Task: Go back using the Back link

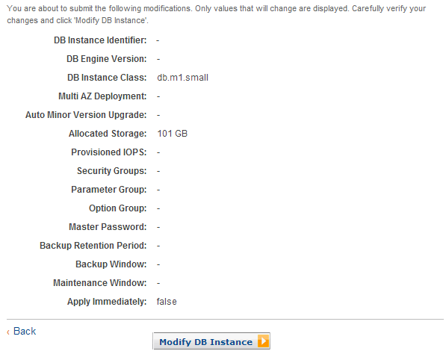Action: [x=25, y=332]
